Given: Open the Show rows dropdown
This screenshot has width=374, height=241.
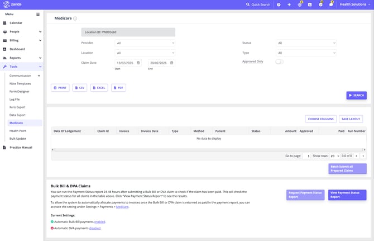Looking at the screenshot, I should point(334,156).
